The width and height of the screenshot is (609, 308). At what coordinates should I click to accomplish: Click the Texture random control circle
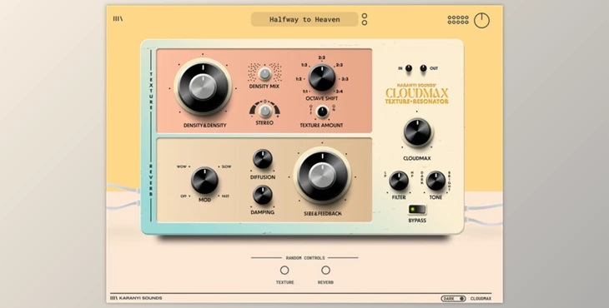284,271
